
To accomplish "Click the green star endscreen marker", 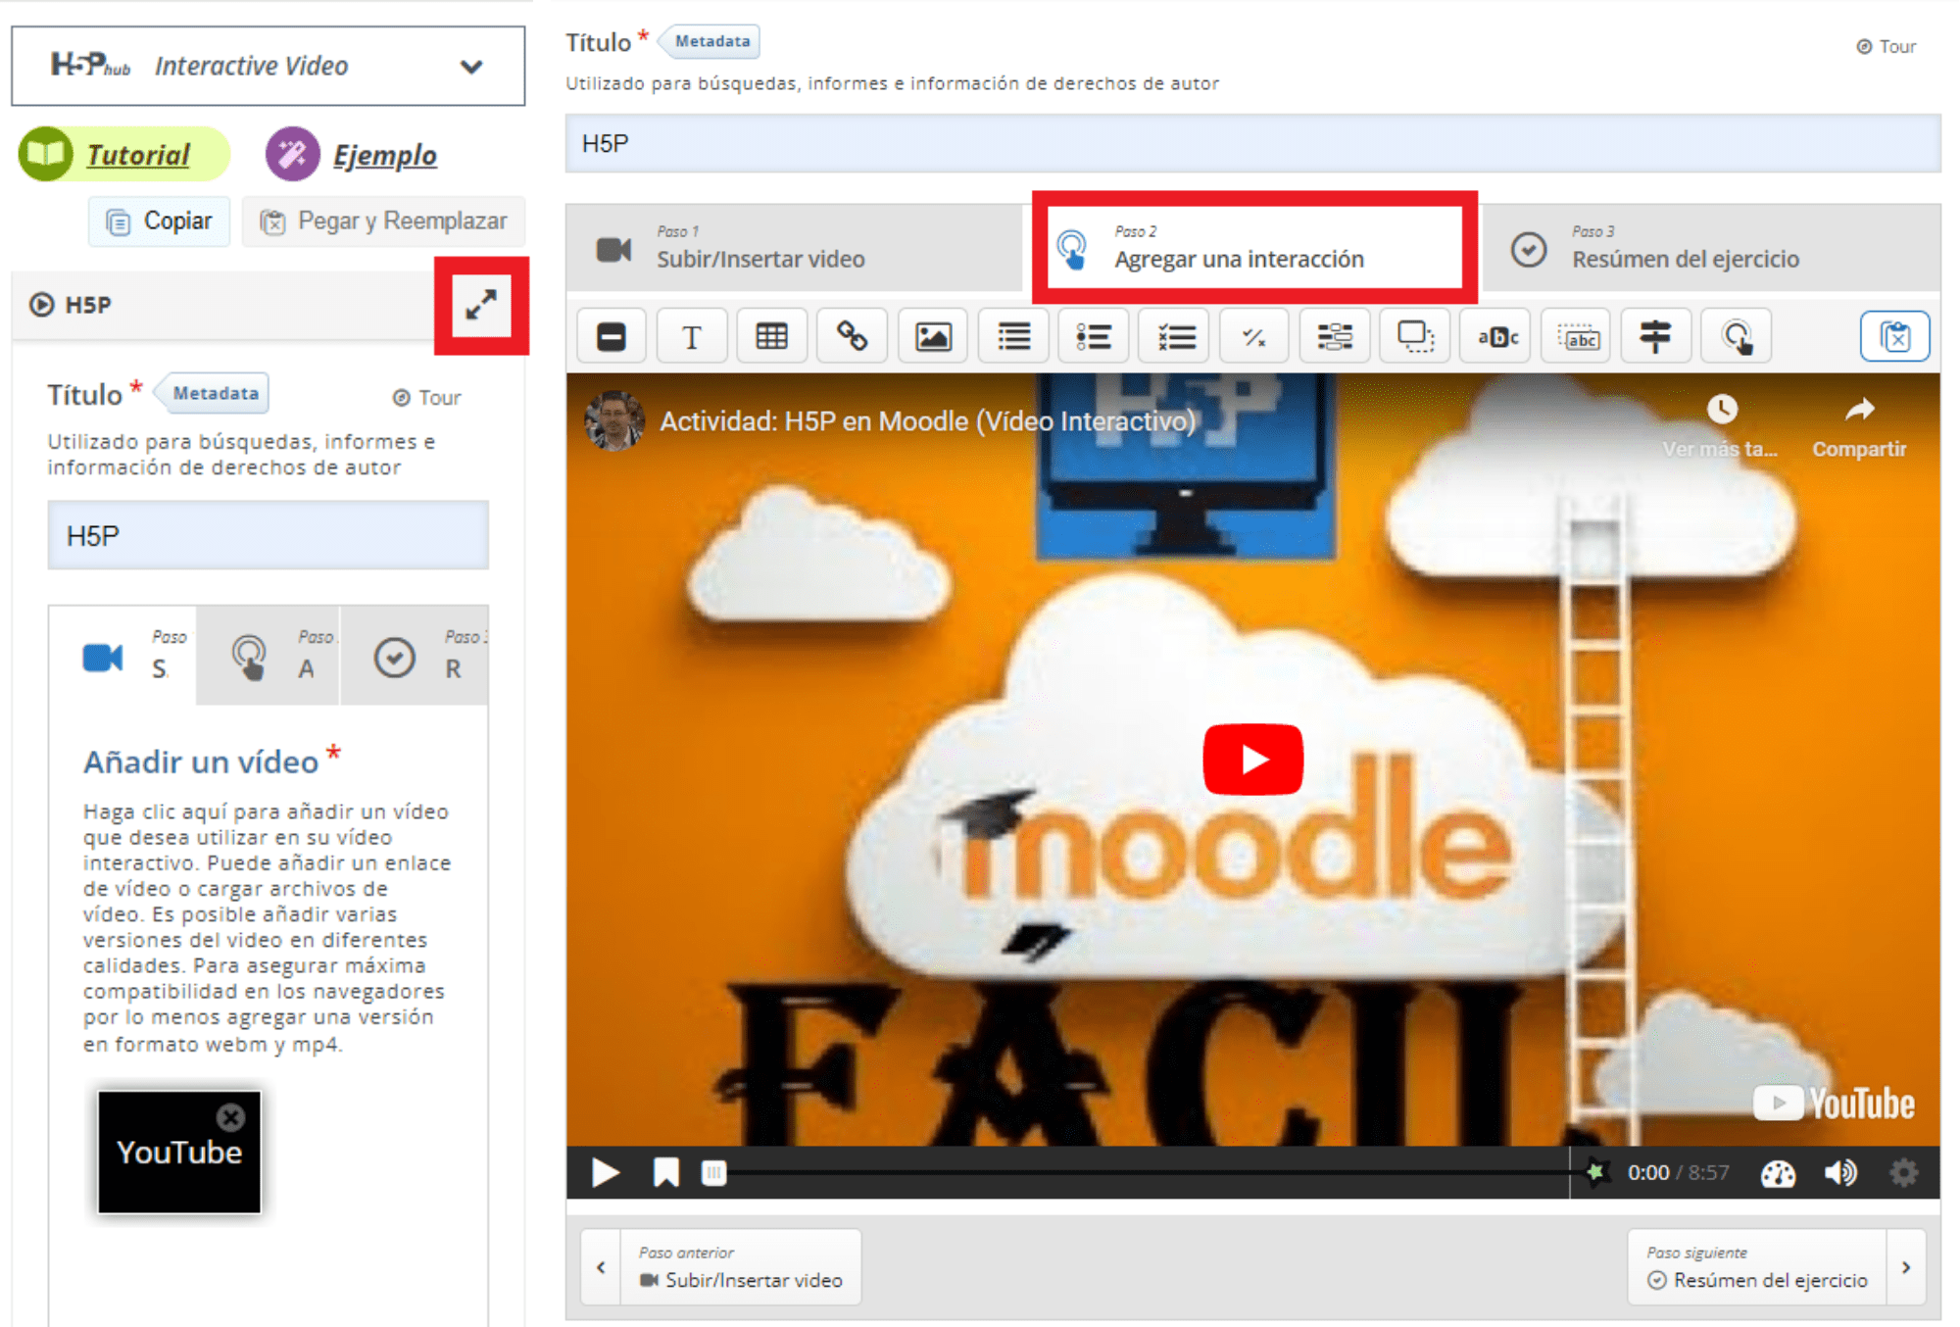I will [1595, 1171].
